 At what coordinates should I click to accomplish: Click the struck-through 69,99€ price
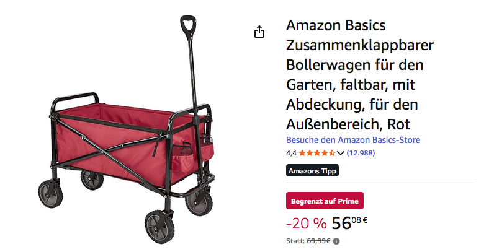[x=318, y=241]
